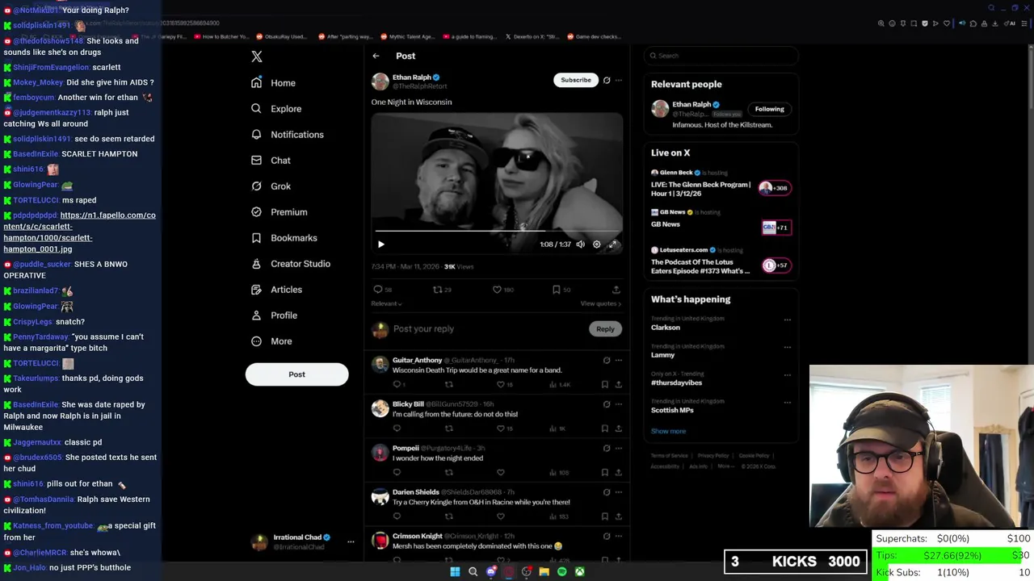The width and height of the screenshot is (1034, 581).
Task: Open Pompeii reply options menu
Action: pos(619,448)
